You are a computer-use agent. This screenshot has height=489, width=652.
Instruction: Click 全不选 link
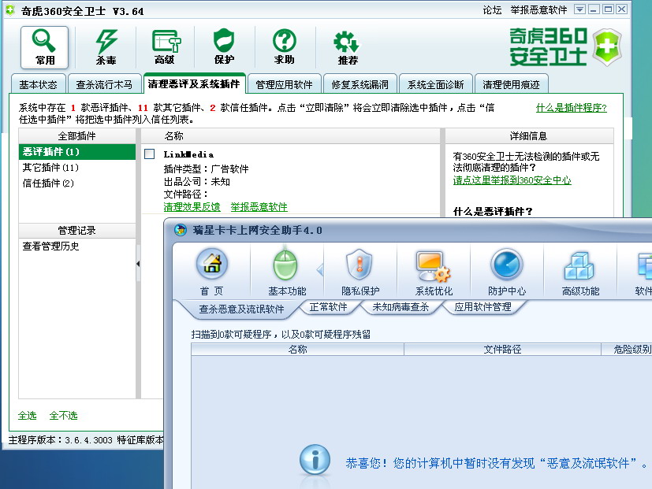[63, 416]
